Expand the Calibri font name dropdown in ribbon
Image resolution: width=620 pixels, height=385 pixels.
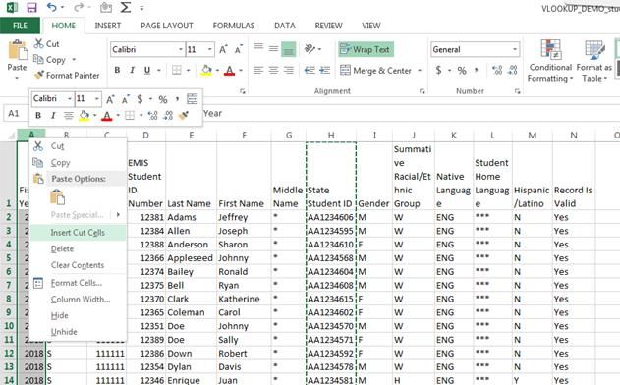point(181,49)
